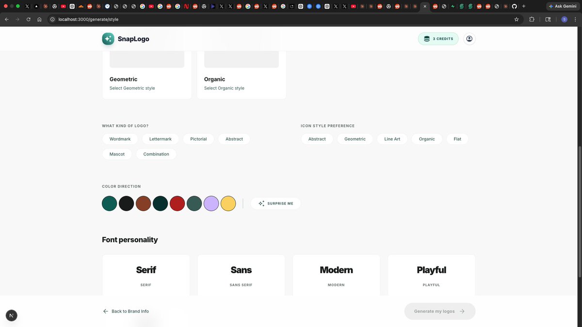Click the Surprise Me button

click(275, 203)
